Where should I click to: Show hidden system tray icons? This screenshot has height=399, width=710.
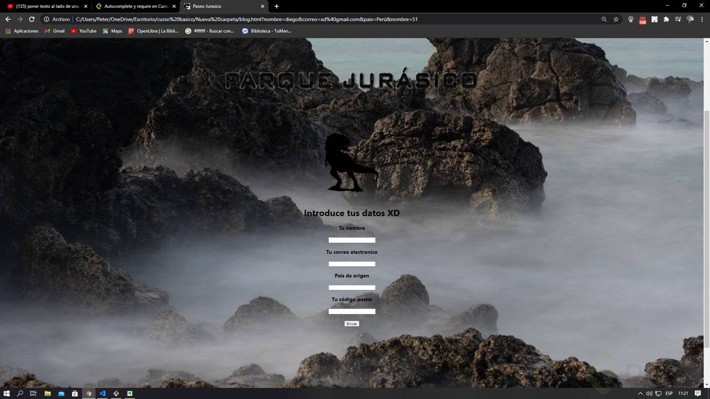(x=640, y=393)
